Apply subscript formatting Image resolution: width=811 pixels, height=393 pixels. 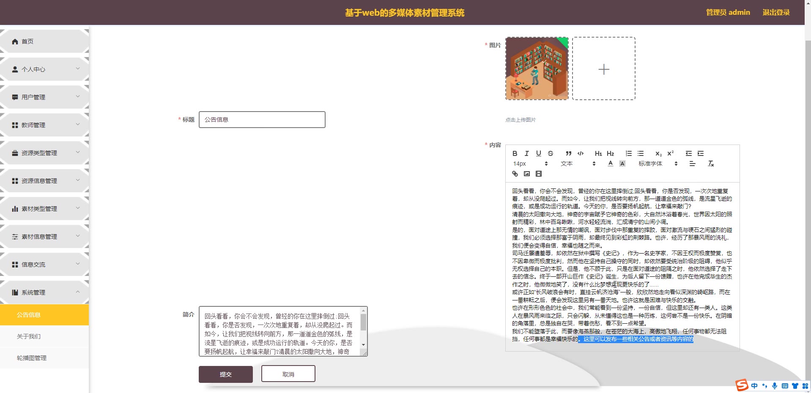click(x=658, y=153)
